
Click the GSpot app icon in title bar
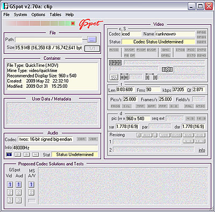[6, 6]
